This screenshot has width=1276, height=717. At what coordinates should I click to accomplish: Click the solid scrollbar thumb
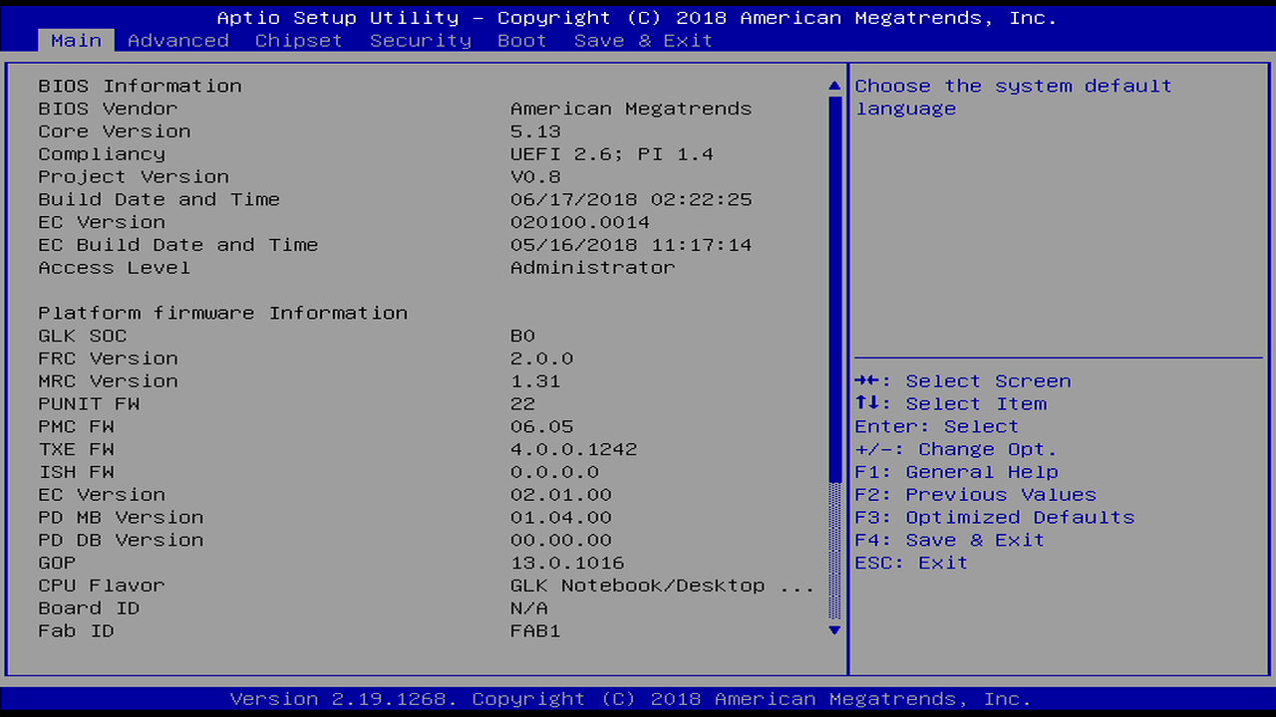pyautogui.click(x=834, y=288)
